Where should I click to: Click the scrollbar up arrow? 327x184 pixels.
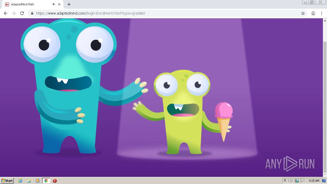pyautogui.click(x=325, y=20)
